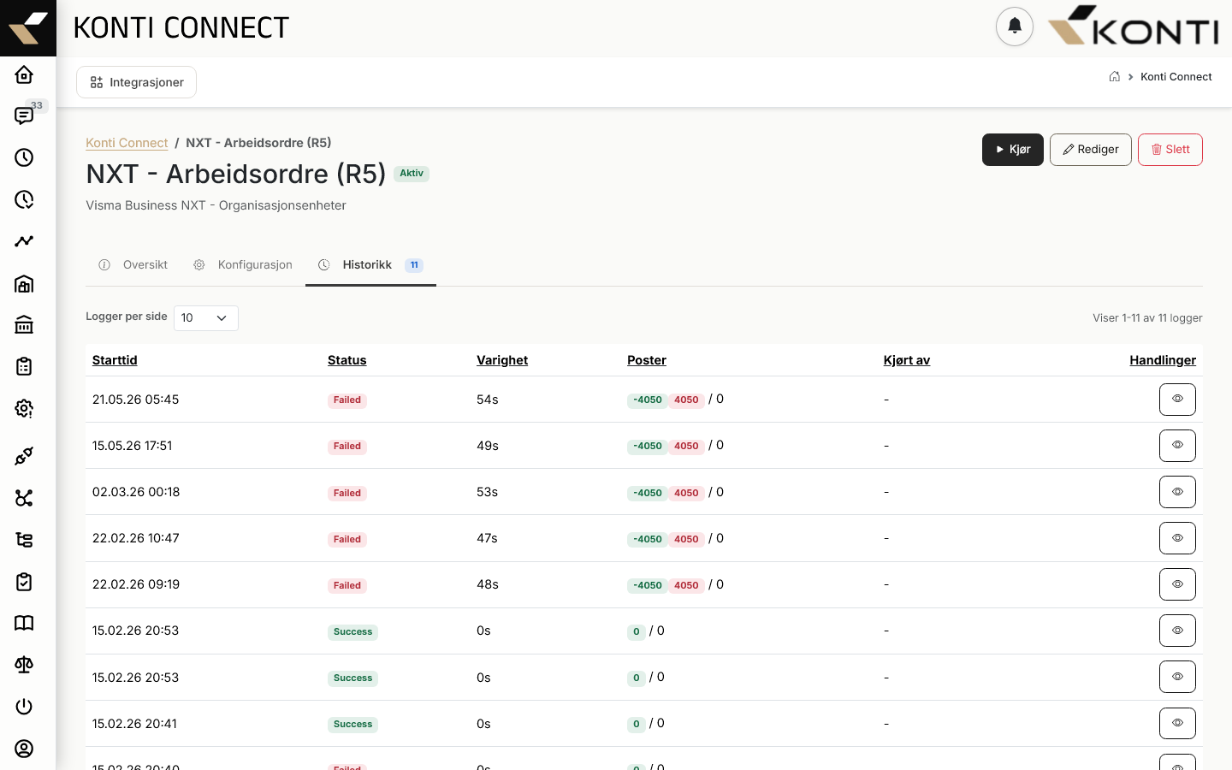The width and height of the screenshot is (1232, 770).
Task: Open the bank building sidebar icon
Action: click(x=24, y=324)
